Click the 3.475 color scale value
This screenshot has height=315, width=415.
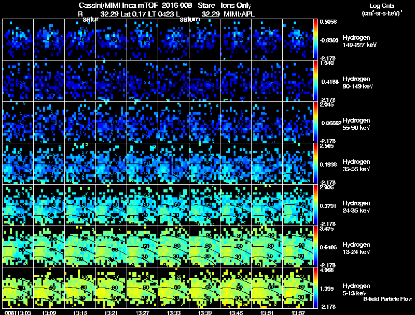pyautogui.click(x=327, y=229)
